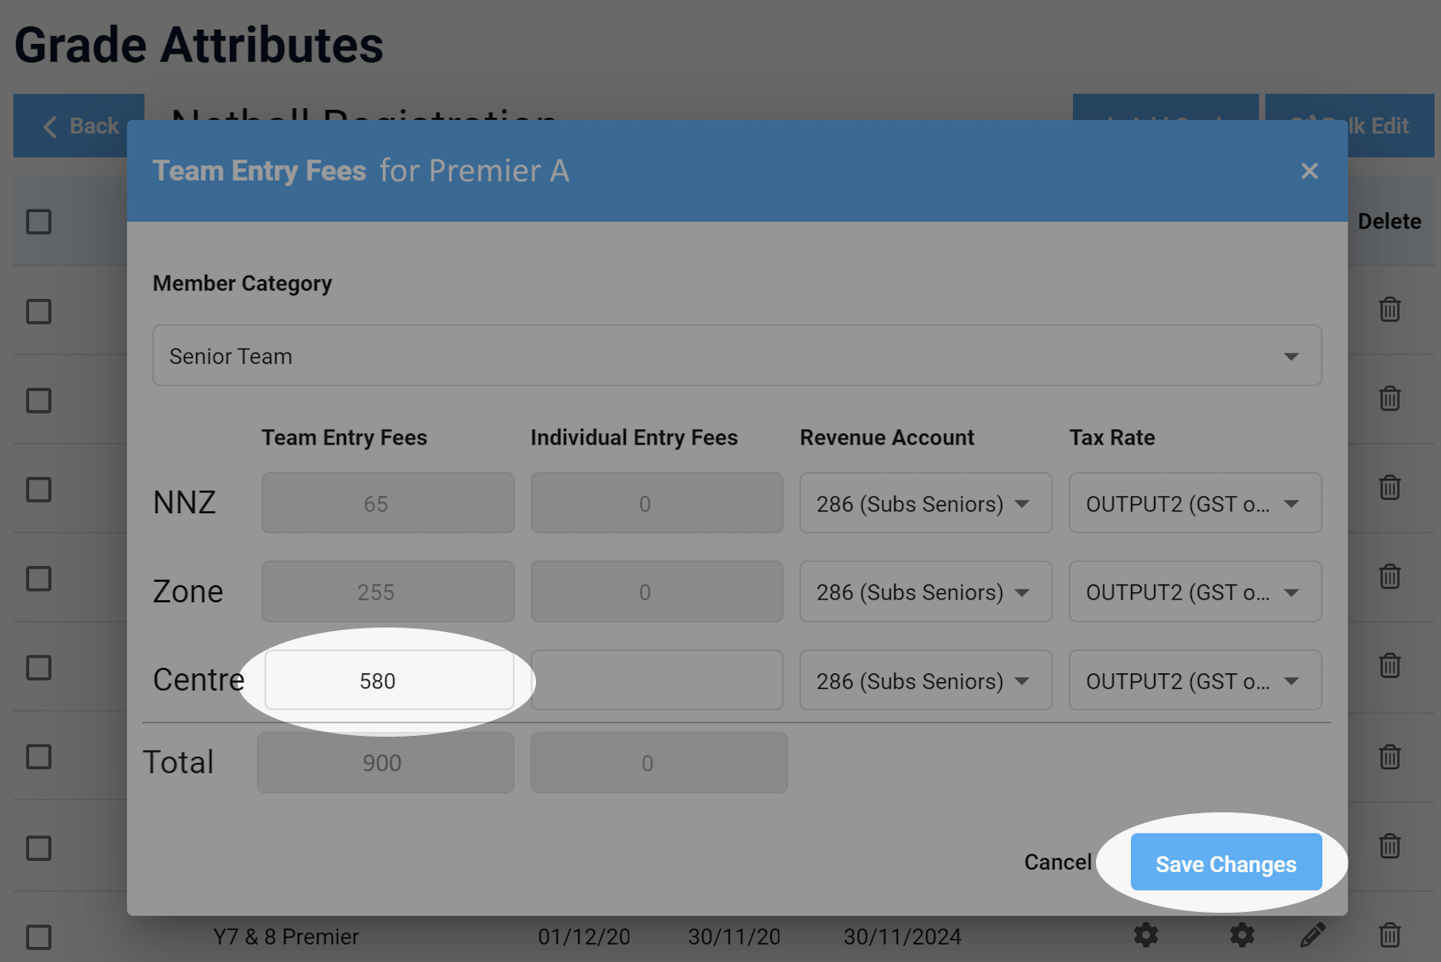Open the Centre Tax Rate dropdown

point(1195,680)
